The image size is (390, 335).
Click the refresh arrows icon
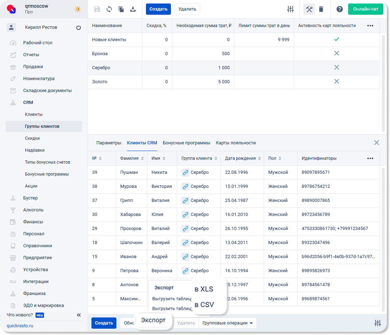pyautogui.click(x=109, y=9)
